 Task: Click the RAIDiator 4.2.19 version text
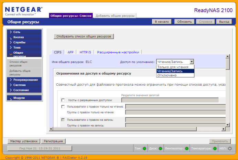(75, 158)
